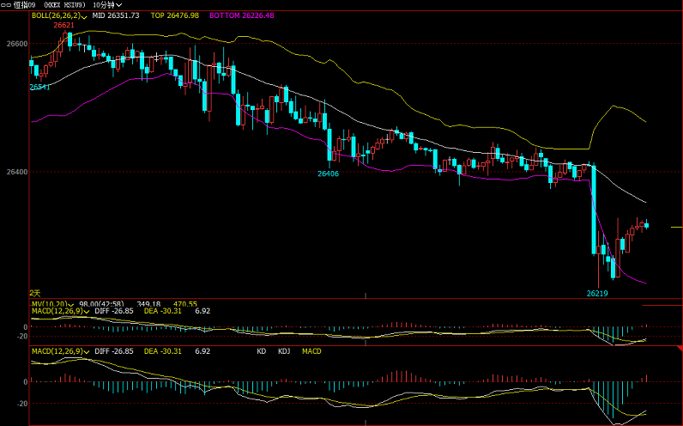Click the 26600 price axis label
Viewport: 683px width, 426px height.
16,44
